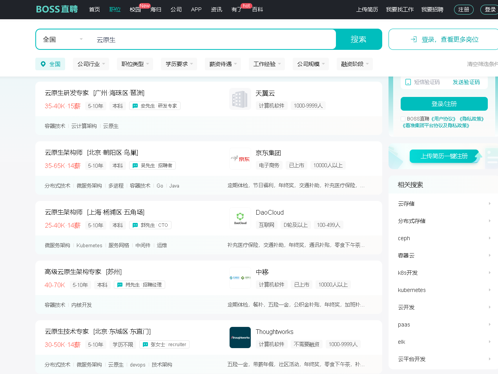The width and height of the screenshot is (498, 374).
Task: Open the 校园 nav item
Action: tap(135, 9)
